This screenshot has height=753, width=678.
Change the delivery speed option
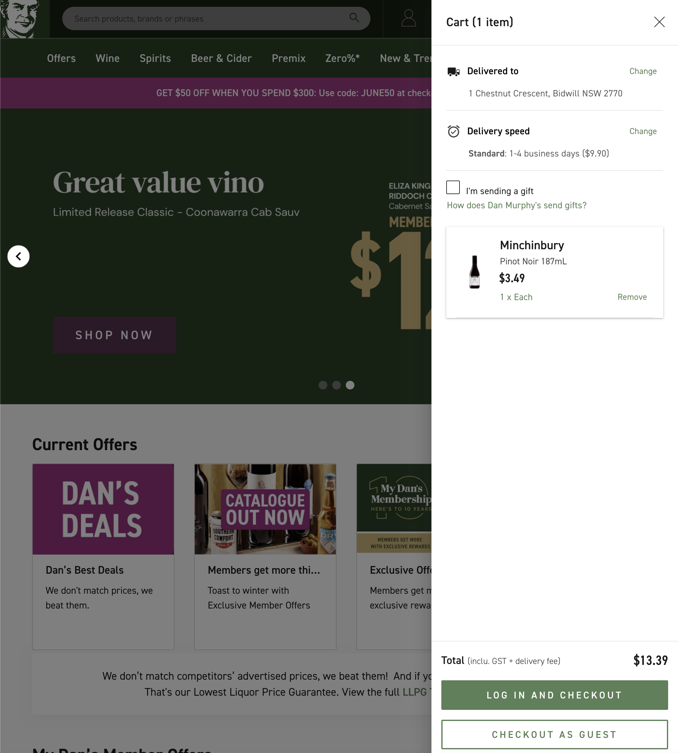point(643,131)
